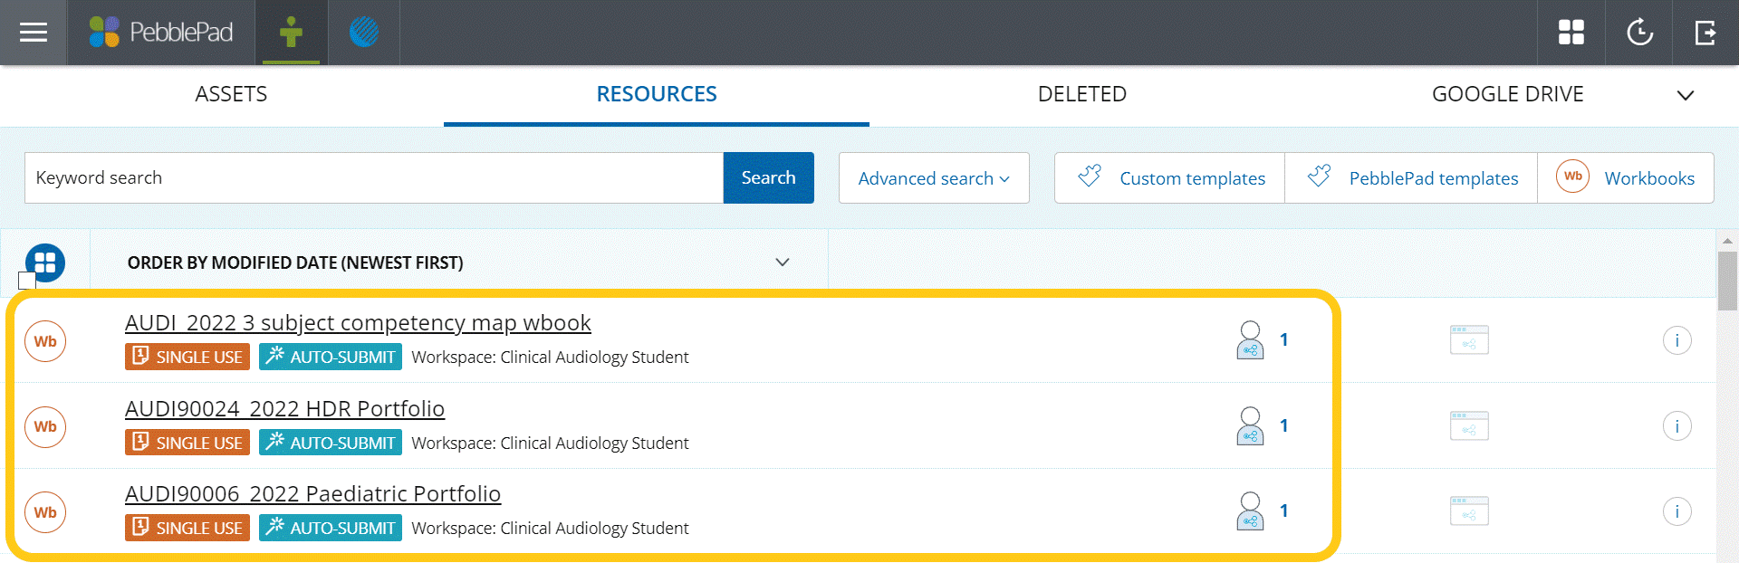1739x563 pixels.
Task: Click share person icon for competency map wbook
Action: pyautogui.click(x=1251, y=340)
